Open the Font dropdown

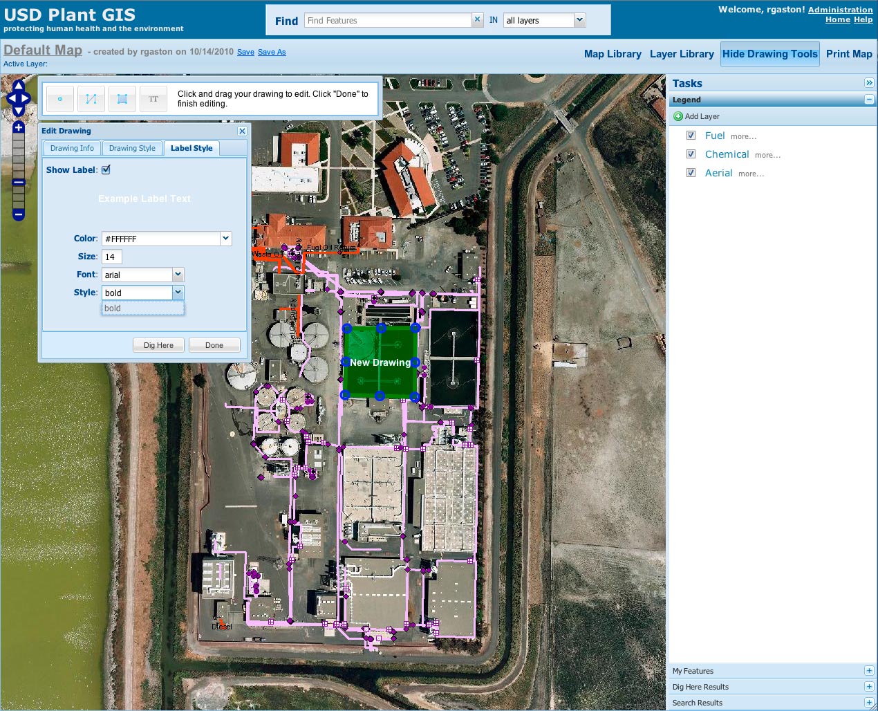pyautogui.click(x=178, y=275)
